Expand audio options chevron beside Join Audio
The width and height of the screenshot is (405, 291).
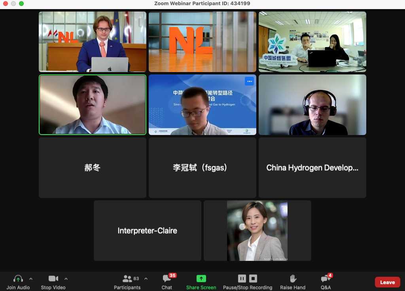31,279
